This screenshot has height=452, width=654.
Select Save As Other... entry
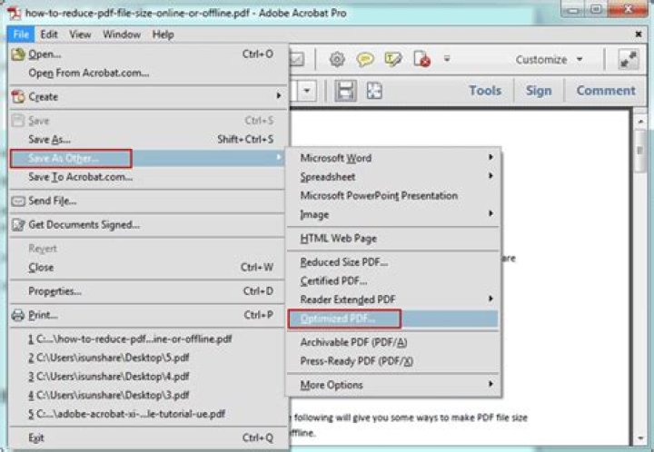(147, 158)
